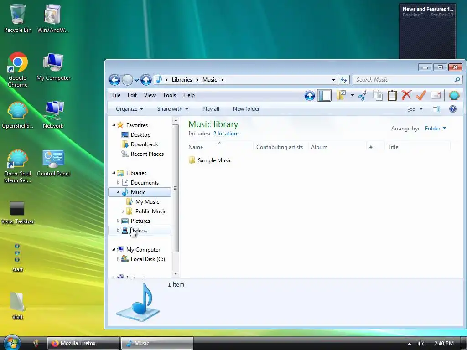Screen dimensions: 467x350
Task: Click the Change your view icon
Action: [x=411, y=109]
